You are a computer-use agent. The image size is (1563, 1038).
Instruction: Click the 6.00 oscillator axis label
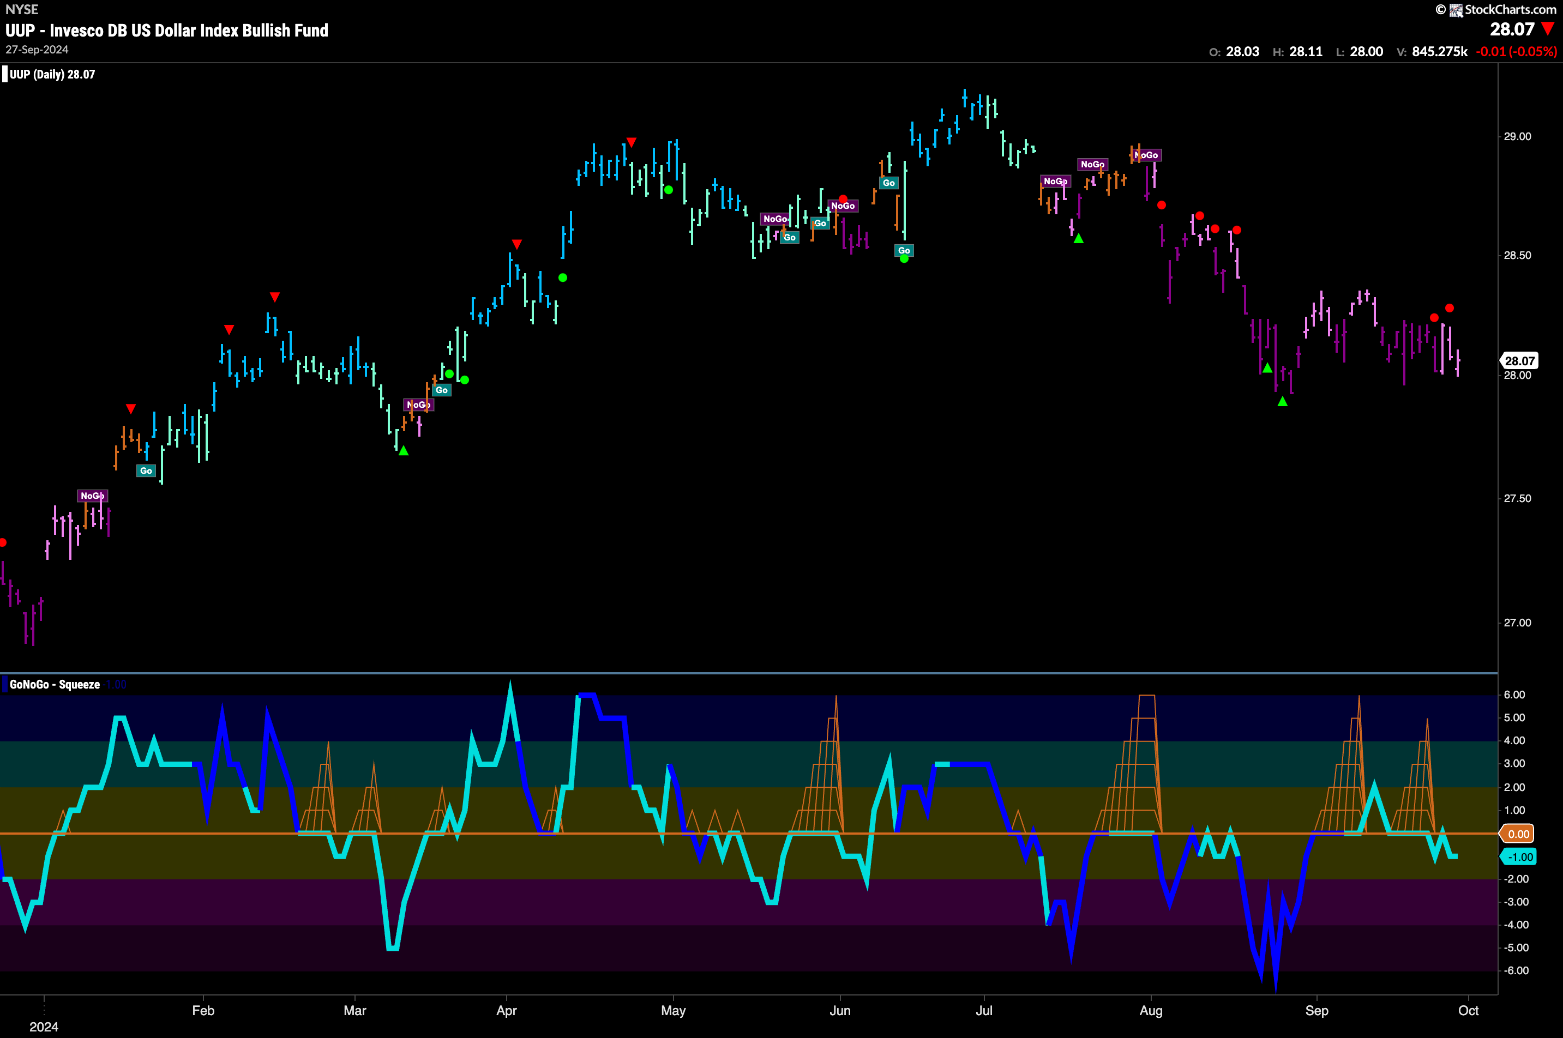point(1514,695)
